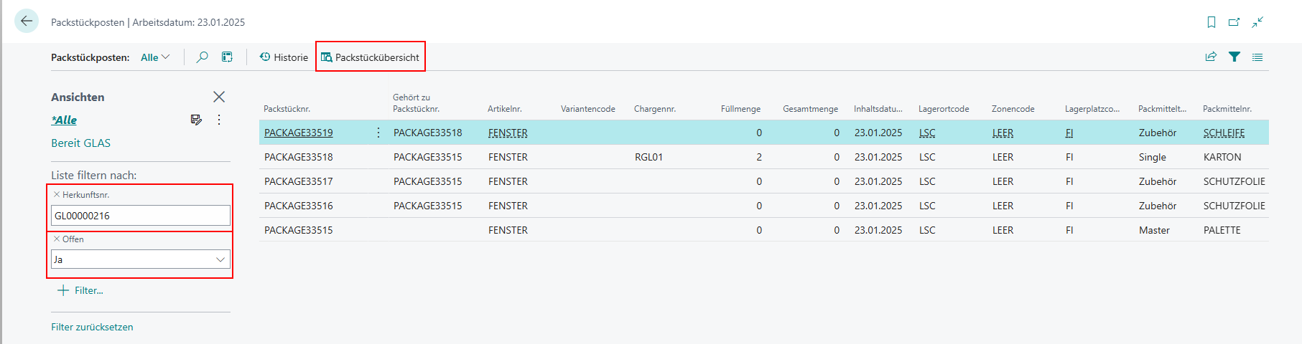Close the Ansichten pane
The height and width of the screenshot is (344, 1302).
(219, 97)
